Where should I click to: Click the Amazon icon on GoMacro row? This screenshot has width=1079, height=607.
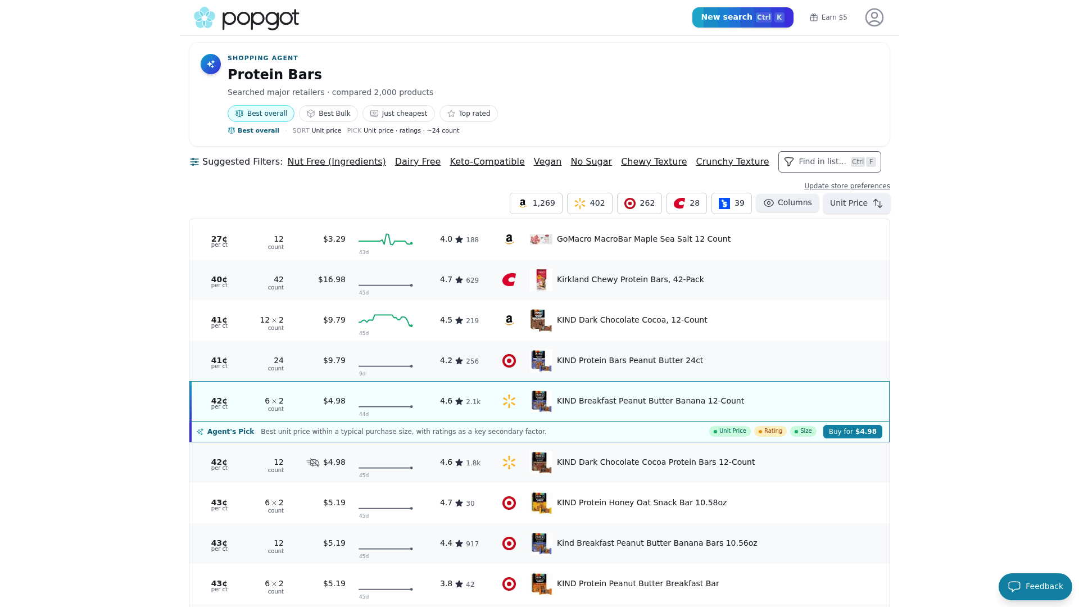pos(509,239)
